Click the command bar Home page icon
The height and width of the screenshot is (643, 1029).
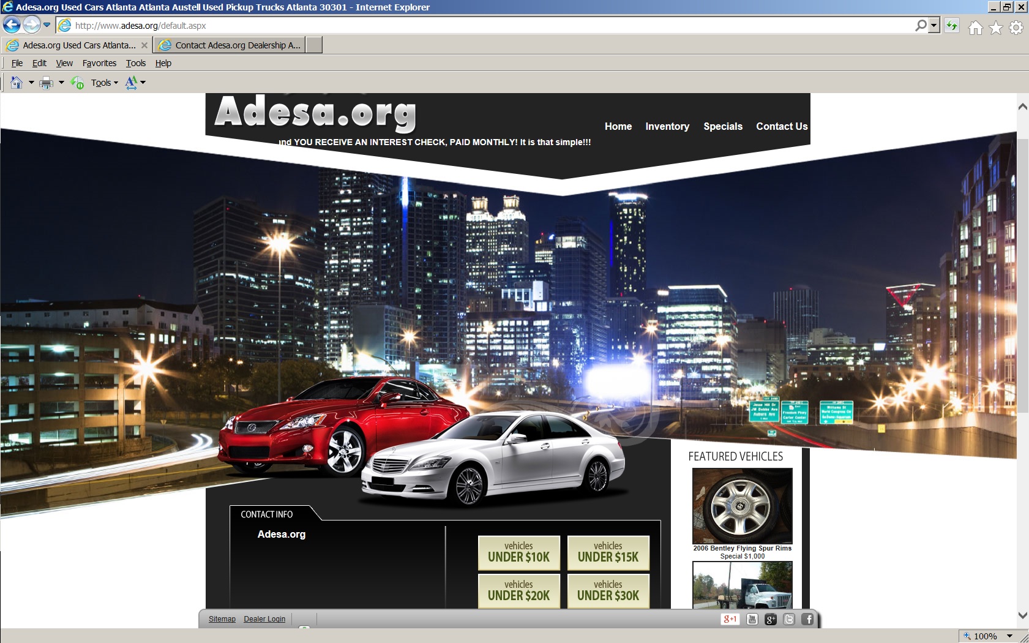(17, 83)
